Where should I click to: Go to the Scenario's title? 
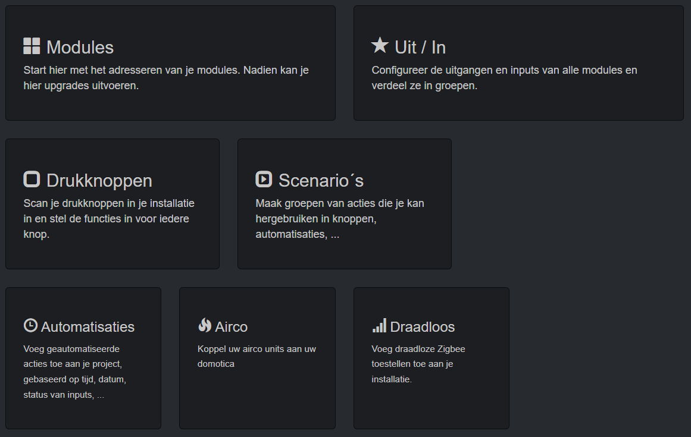point(321,181)
